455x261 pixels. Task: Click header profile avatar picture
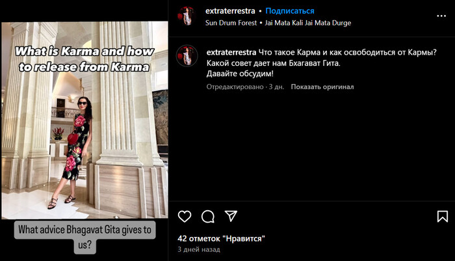(x=187, y=16)
